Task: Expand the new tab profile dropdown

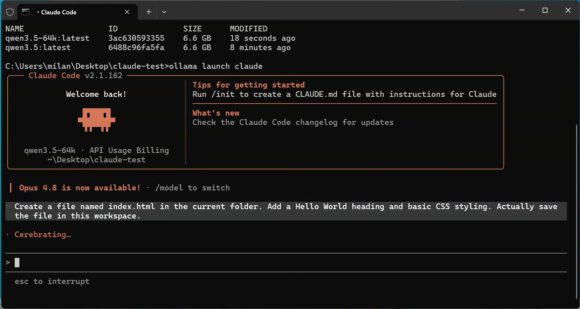Action: (164, 12)
